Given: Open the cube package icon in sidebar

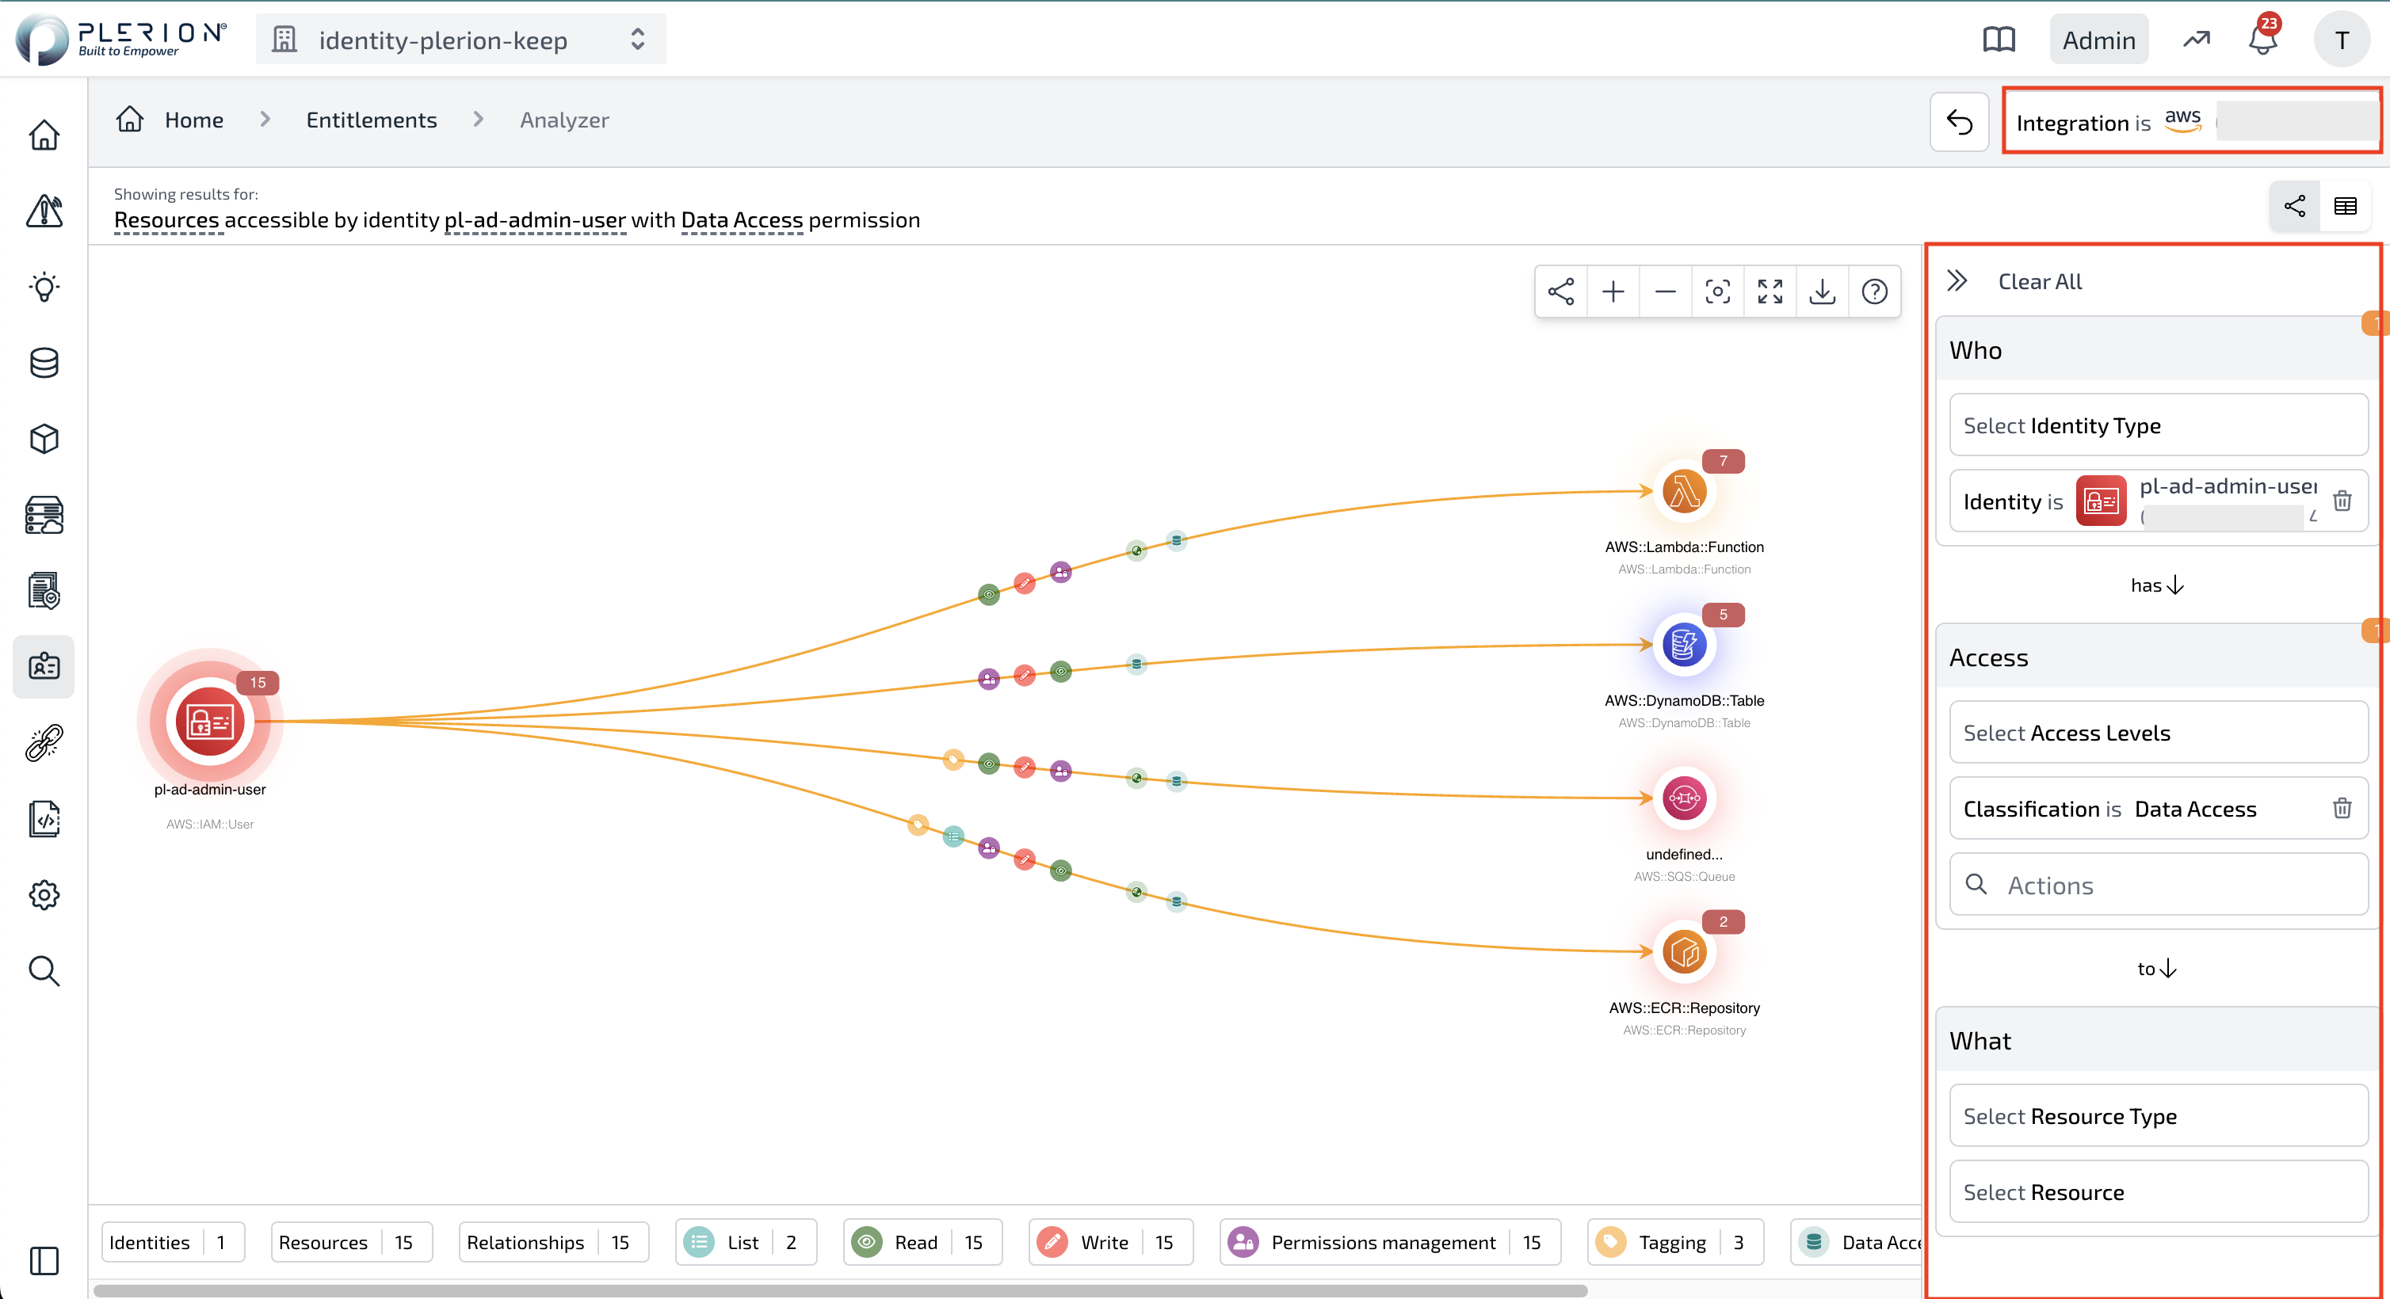Looking at the screenshot, I should point(44,440).
